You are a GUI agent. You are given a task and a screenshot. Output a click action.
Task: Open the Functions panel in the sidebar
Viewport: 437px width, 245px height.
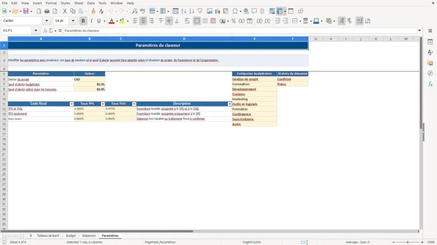click(430, 84)
